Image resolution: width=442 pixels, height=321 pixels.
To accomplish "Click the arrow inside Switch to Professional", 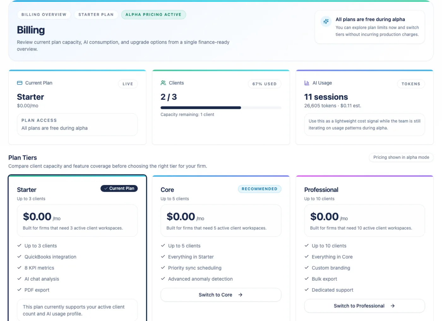I will (392, 306).
